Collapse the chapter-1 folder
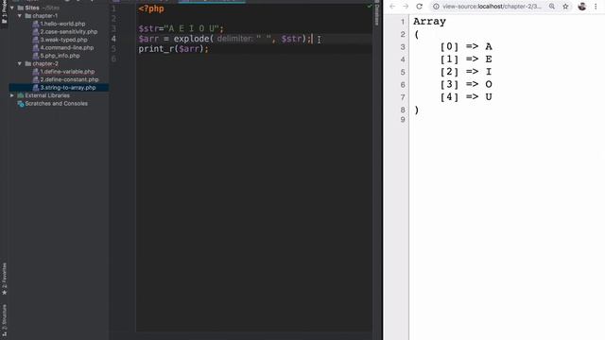Screen dimensions: 605x340 (20, 16)
